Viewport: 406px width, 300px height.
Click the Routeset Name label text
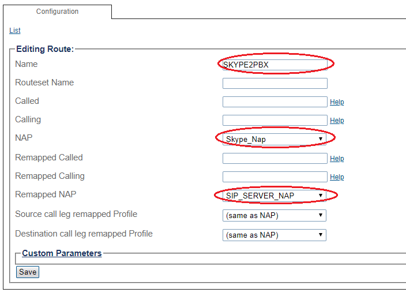(44, 82)
